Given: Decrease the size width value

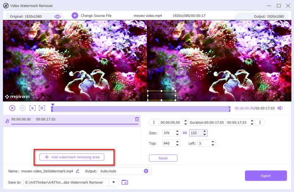Looking at the screenshot, I should (x=178, y=134).
